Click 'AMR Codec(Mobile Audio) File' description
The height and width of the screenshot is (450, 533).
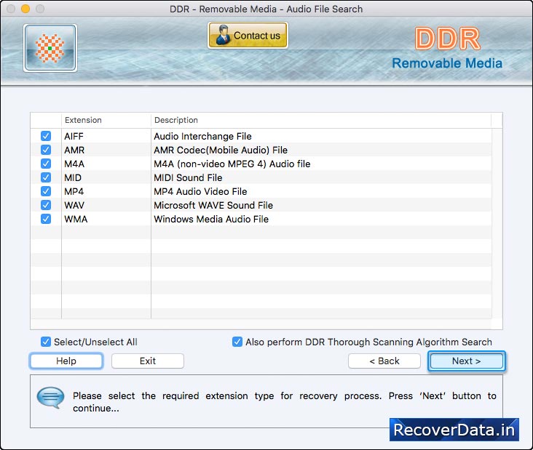coord(221,150)
